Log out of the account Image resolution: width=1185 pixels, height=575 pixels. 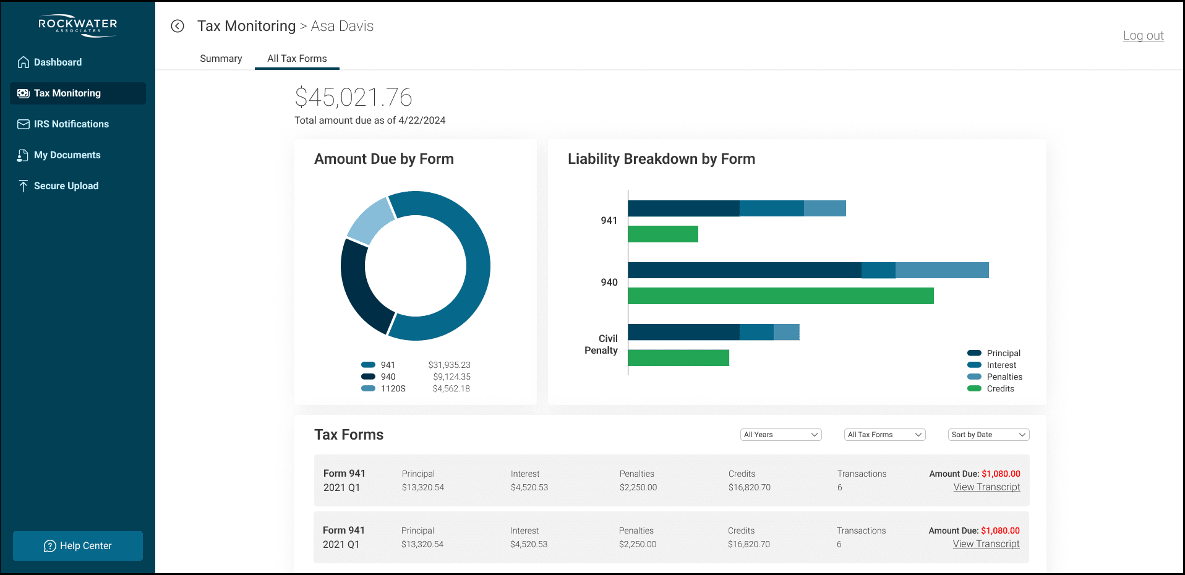coord(1143,36)
